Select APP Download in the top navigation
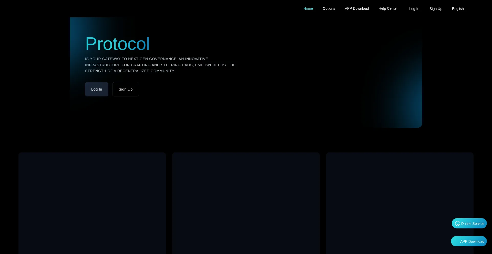The height and width of the screenshot is (254, 492). point(357,8)
